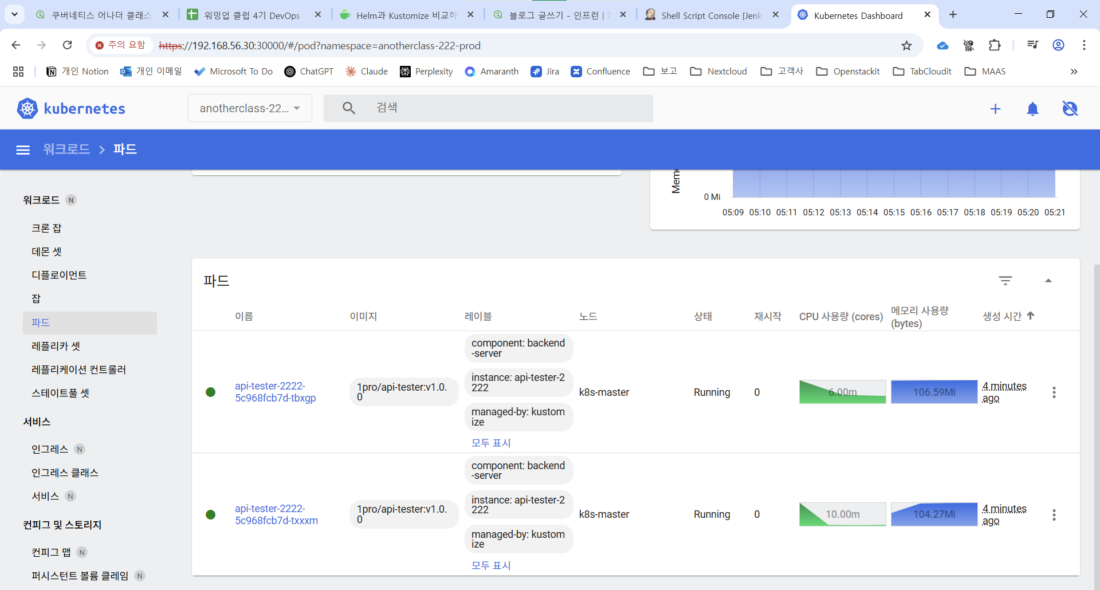
Task: Switch to the 블로그 글쓰기 - 인프런 tab
Action: click(x=559, y=15)
